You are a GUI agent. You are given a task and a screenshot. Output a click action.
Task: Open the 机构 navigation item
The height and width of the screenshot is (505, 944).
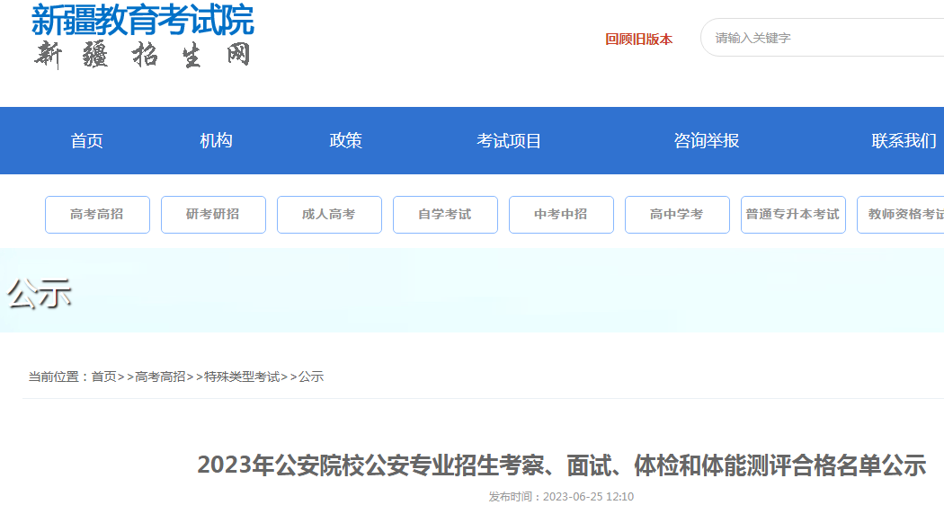click(x=216, y=141)
